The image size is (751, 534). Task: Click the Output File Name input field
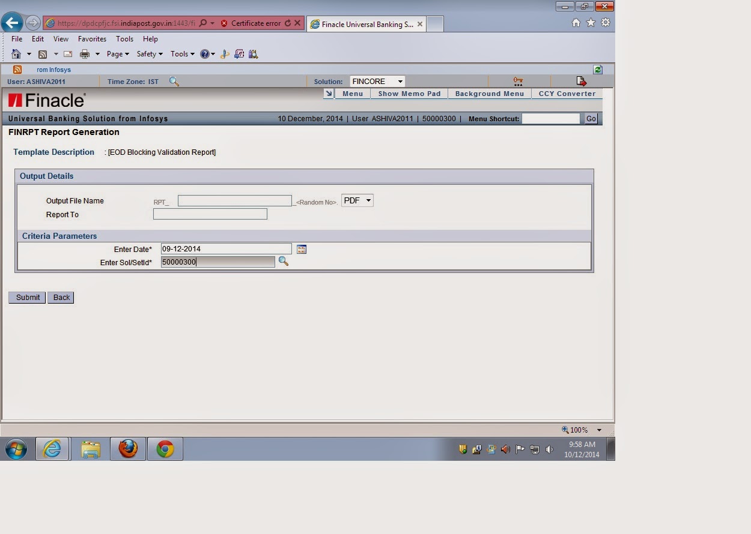click(234, 201)
